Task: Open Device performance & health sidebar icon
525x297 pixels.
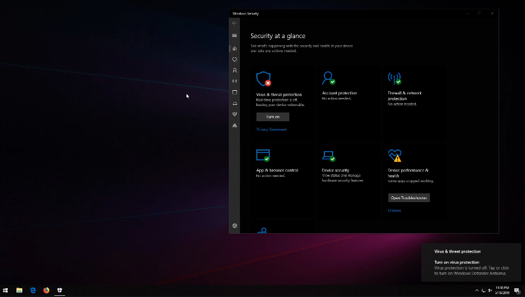Action: [235, 114]
